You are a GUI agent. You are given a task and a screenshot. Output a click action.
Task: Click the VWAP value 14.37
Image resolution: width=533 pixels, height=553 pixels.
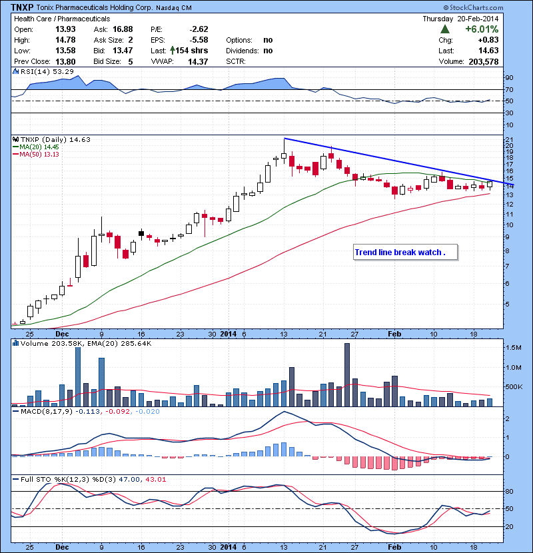(x=198, y=62)
